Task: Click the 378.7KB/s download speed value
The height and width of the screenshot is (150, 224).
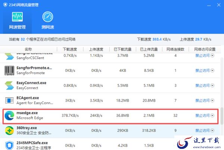Action: [70, 115]
